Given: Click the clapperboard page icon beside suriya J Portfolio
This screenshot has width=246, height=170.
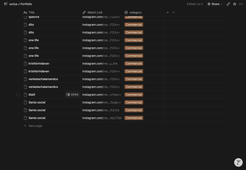Looking at the screenshot, I should (6, 4).
